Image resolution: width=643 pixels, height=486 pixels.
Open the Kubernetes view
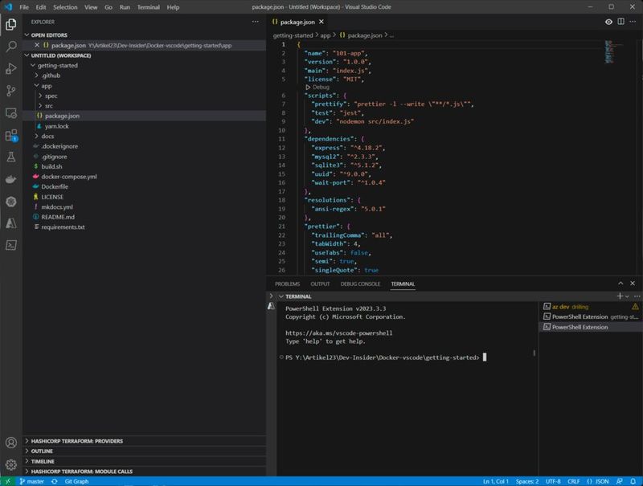click(11, 201)
